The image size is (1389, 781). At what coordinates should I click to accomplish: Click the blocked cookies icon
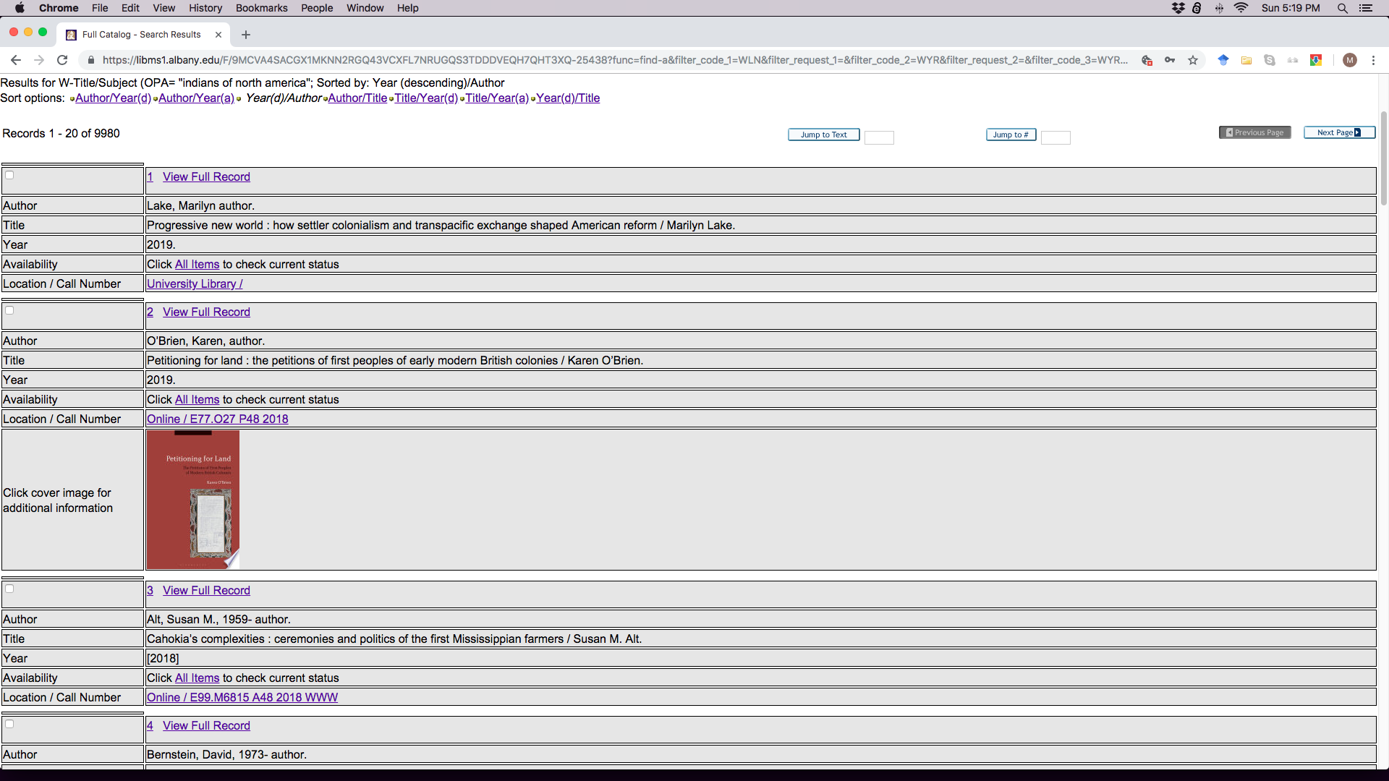[x=1147, y=60]
